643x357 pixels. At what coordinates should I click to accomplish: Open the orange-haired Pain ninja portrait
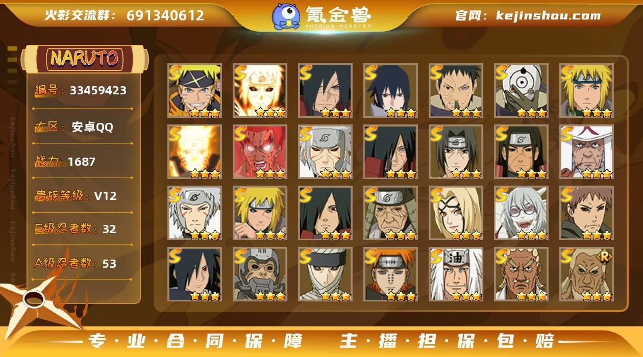click(390, 274)
